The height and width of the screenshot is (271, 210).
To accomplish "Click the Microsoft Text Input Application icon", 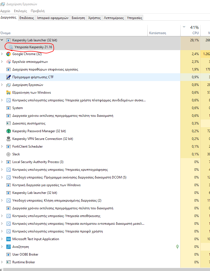I will pyautogui.click(x=9, y=239).
